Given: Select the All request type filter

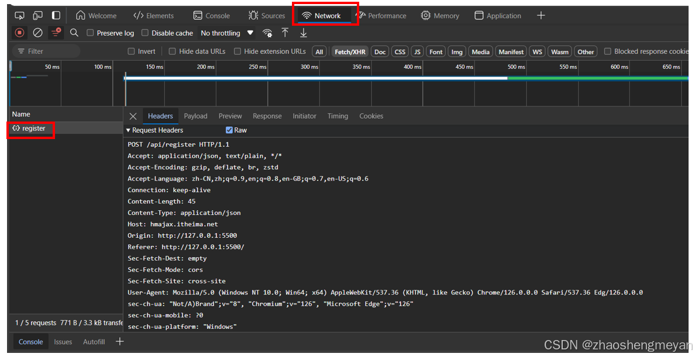Looking at the screenshot, I should (x=319, y=52).
